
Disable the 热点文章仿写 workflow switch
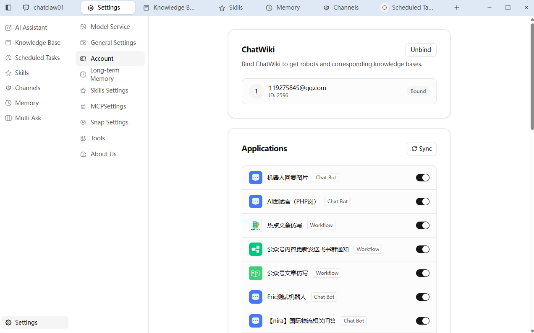[423, 225]
